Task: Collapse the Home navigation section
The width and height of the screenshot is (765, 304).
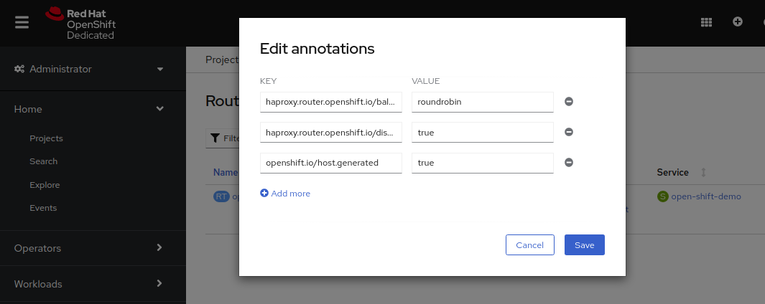Action: [x=93, y=109]
